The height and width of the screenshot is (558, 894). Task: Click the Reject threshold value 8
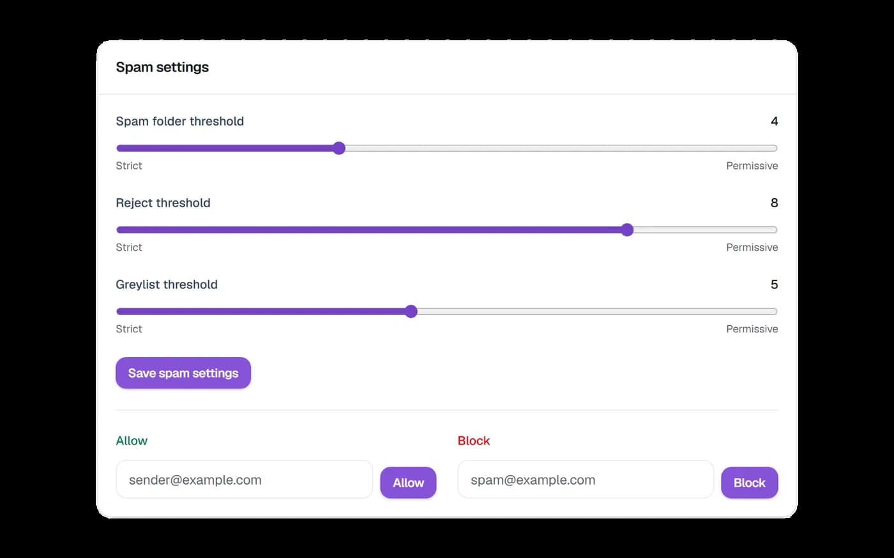774,203
